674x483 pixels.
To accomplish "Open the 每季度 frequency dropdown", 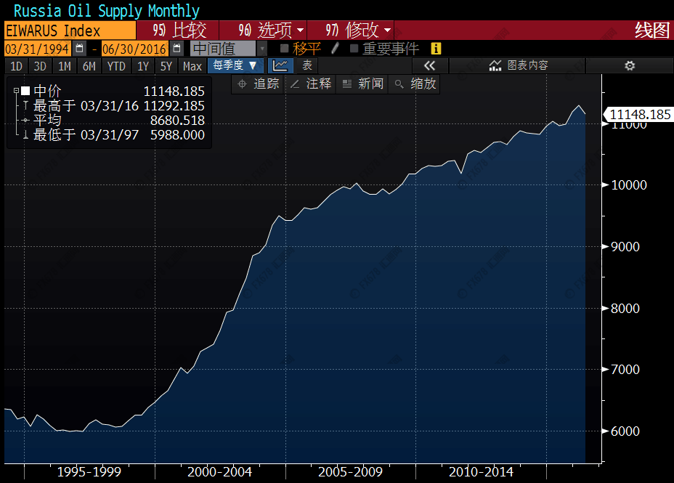I will click(x=235, y=66).
